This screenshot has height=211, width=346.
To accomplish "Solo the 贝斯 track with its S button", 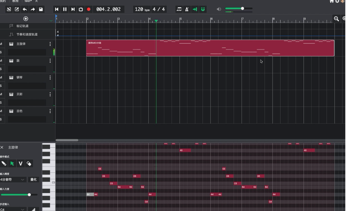I will (x=1, y=102).
